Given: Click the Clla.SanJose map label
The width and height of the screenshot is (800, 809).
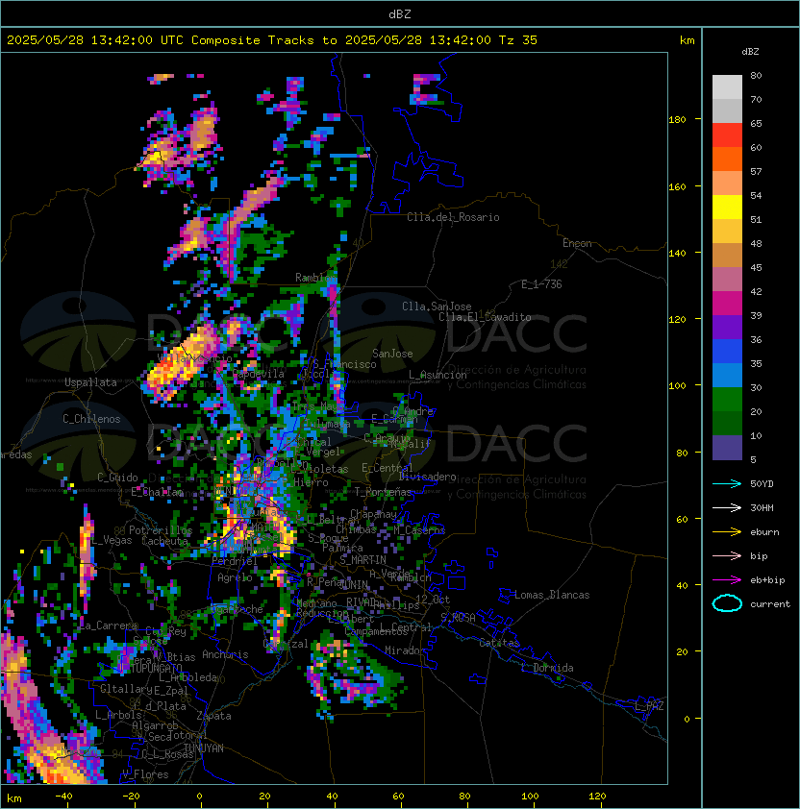Looking at the screenshot, I should point(437,306).
